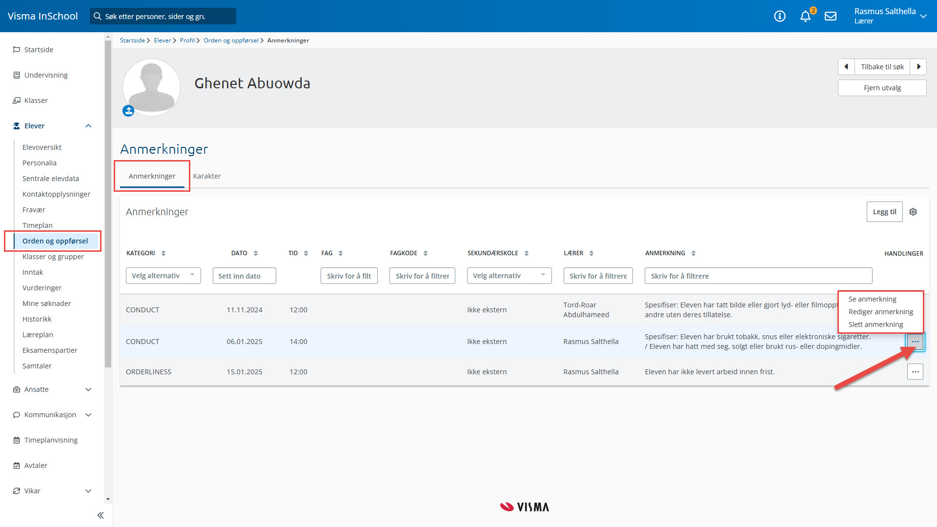This screenshot has height=527, width=937.
Task: Click the upload profile photo icon
Action: 128,111
